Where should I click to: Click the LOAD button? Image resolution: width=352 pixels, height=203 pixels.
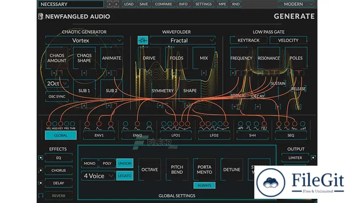coord(129,4)
